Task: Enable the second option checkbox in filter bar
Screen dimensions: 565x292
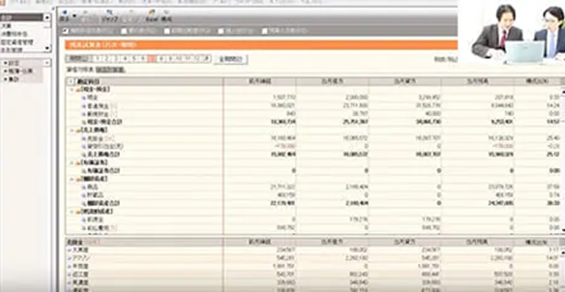Action: [123, 30]
